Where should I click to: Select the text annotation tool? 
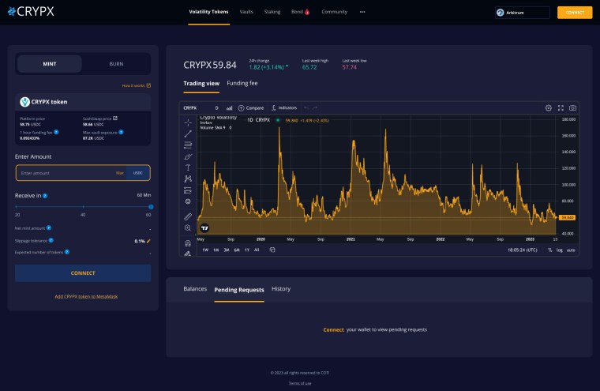(x=188, y=167)
